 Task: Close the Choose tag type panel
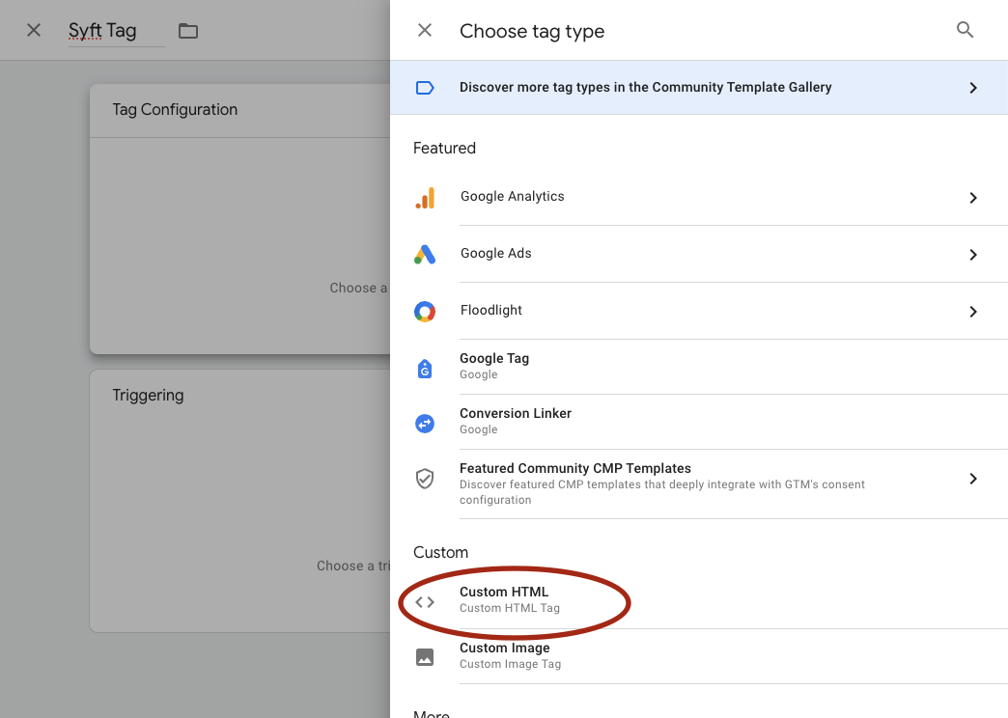(425, 30)
